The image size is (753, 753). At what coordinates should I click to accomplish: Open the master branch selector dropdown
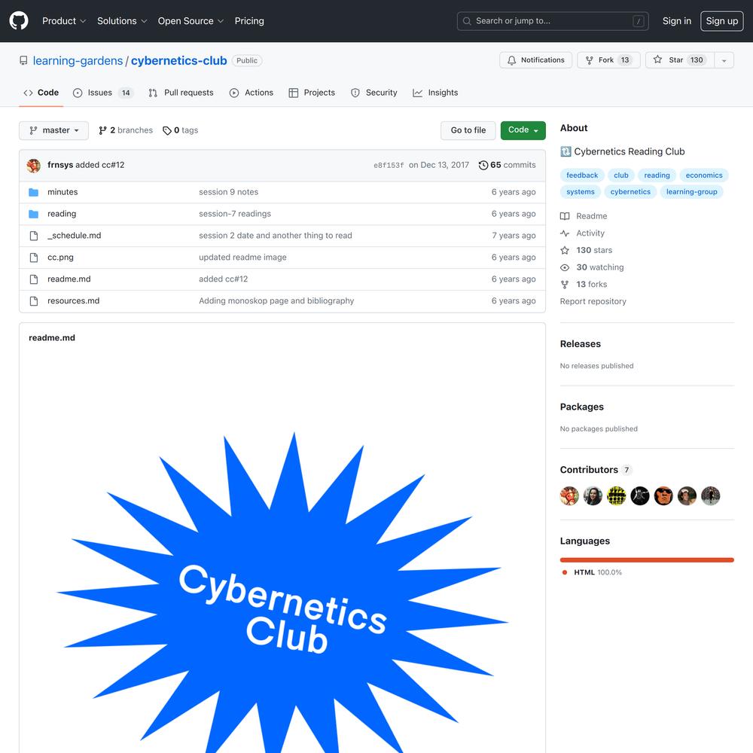[53, 130]
